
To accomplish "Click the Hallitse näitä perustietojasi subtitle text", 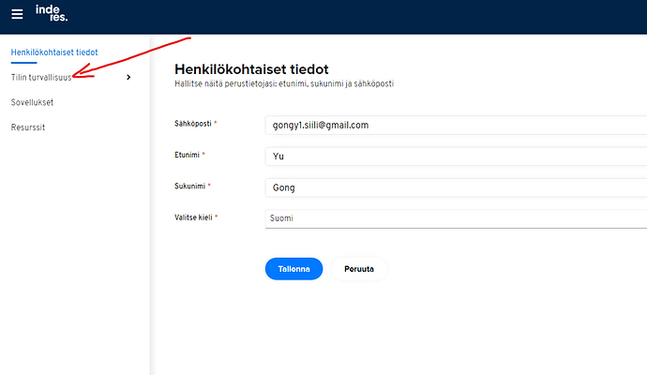I will [284, 84].
